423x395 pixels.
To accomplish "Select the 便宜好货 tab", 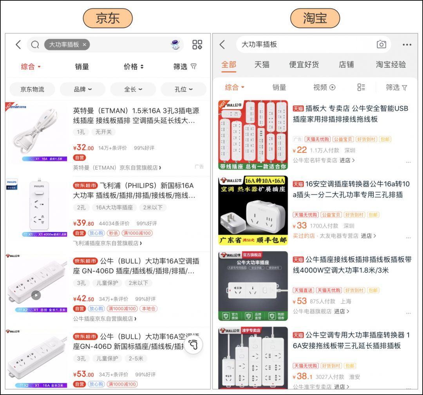I will [304, 65].
